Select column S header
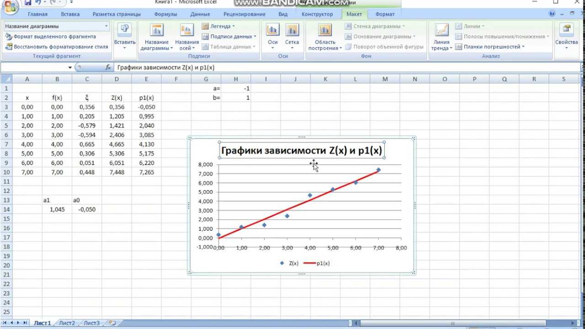Screen dimensions: 585x329 click(x=564, y=79)
